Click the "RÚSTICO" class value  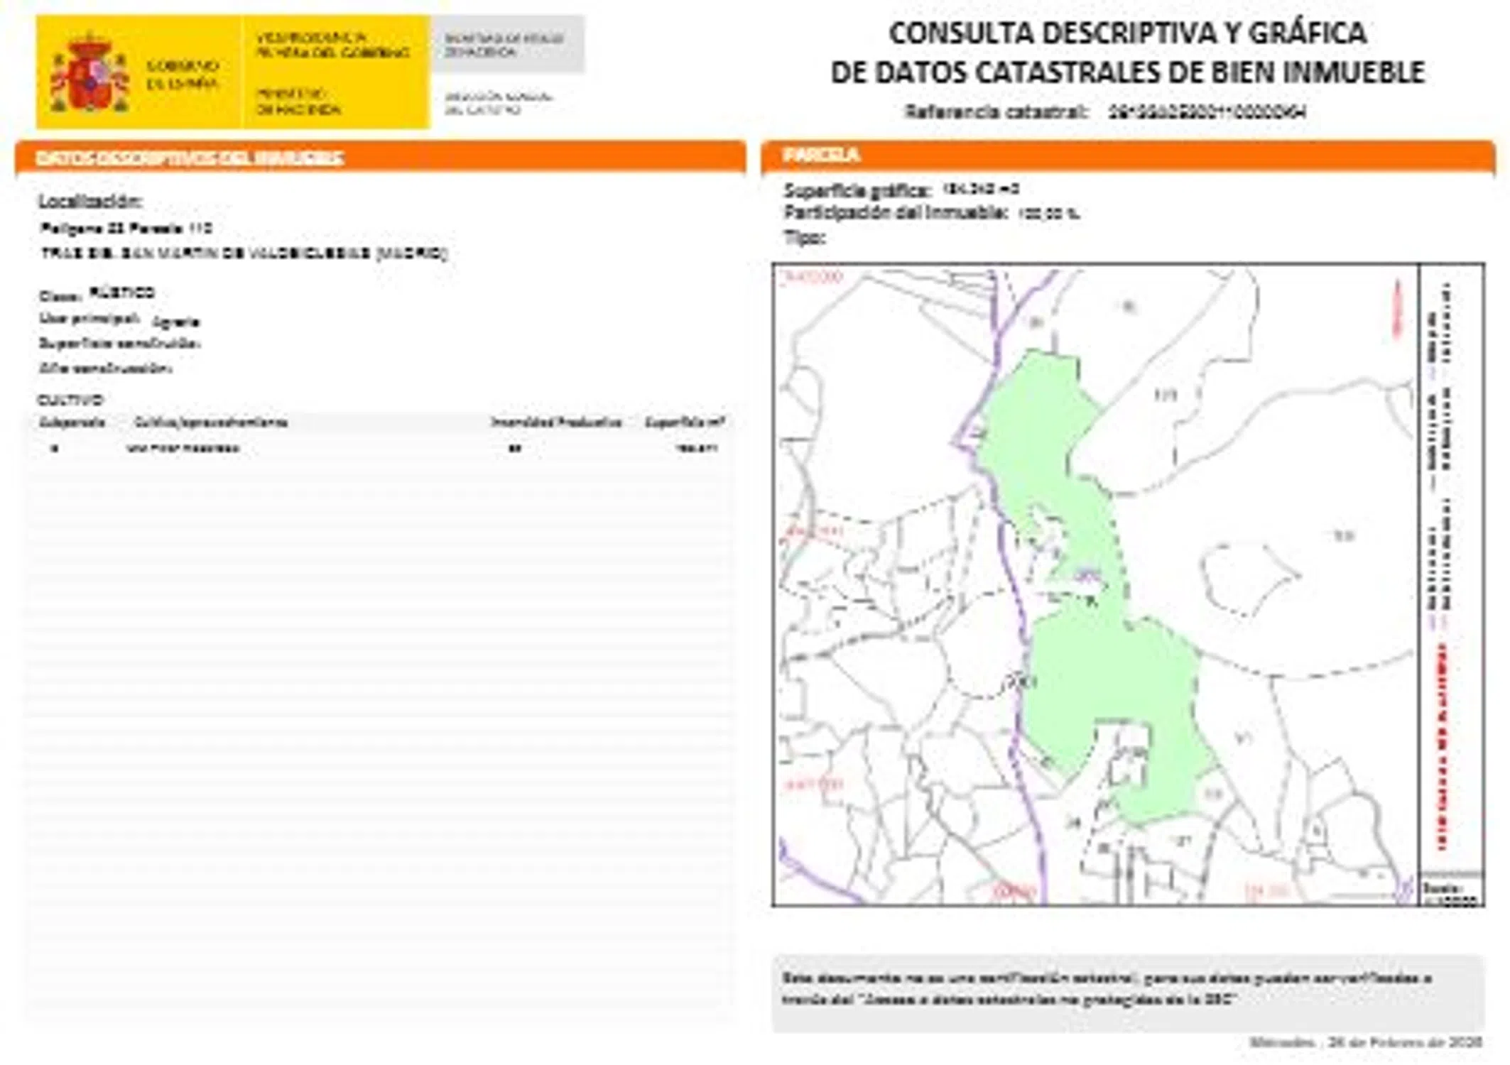[121, 293]
